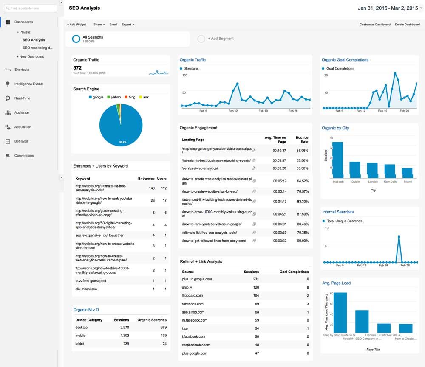Screen dimensions: 425x367
Task: Open the Export dropdown menu
Action: pos(127,25)
